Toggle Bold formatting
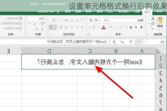 [141, 27]
